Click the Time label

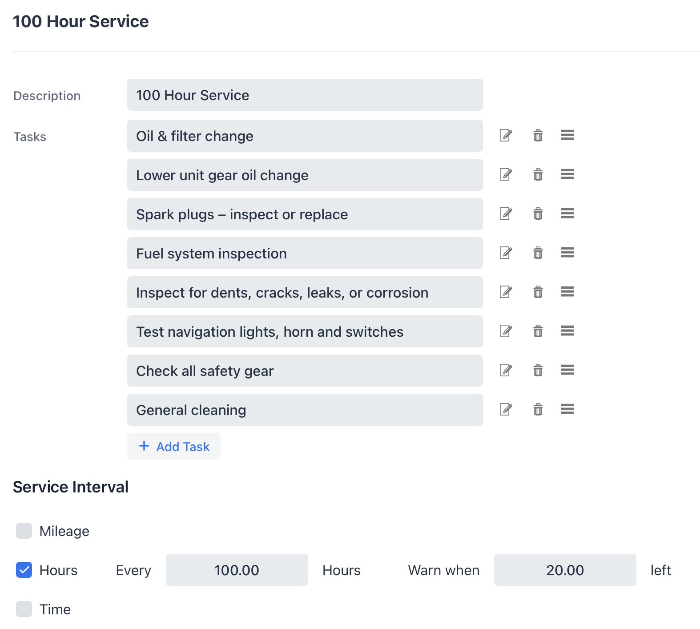(55, 609)
